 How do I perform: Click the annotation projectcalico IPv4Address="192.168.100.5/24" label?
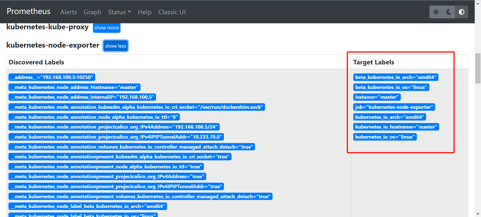tap(114, 127)
